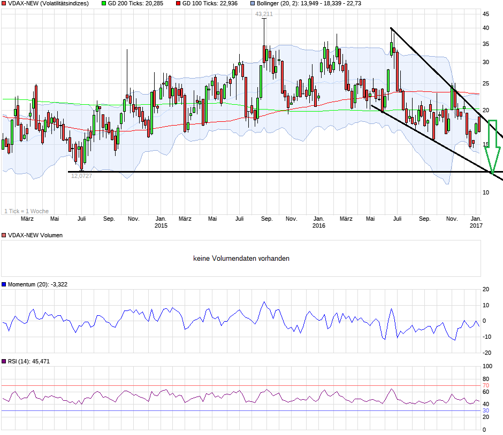
Task: Click the green downward arrow annotation
Action: coord(494,145)
